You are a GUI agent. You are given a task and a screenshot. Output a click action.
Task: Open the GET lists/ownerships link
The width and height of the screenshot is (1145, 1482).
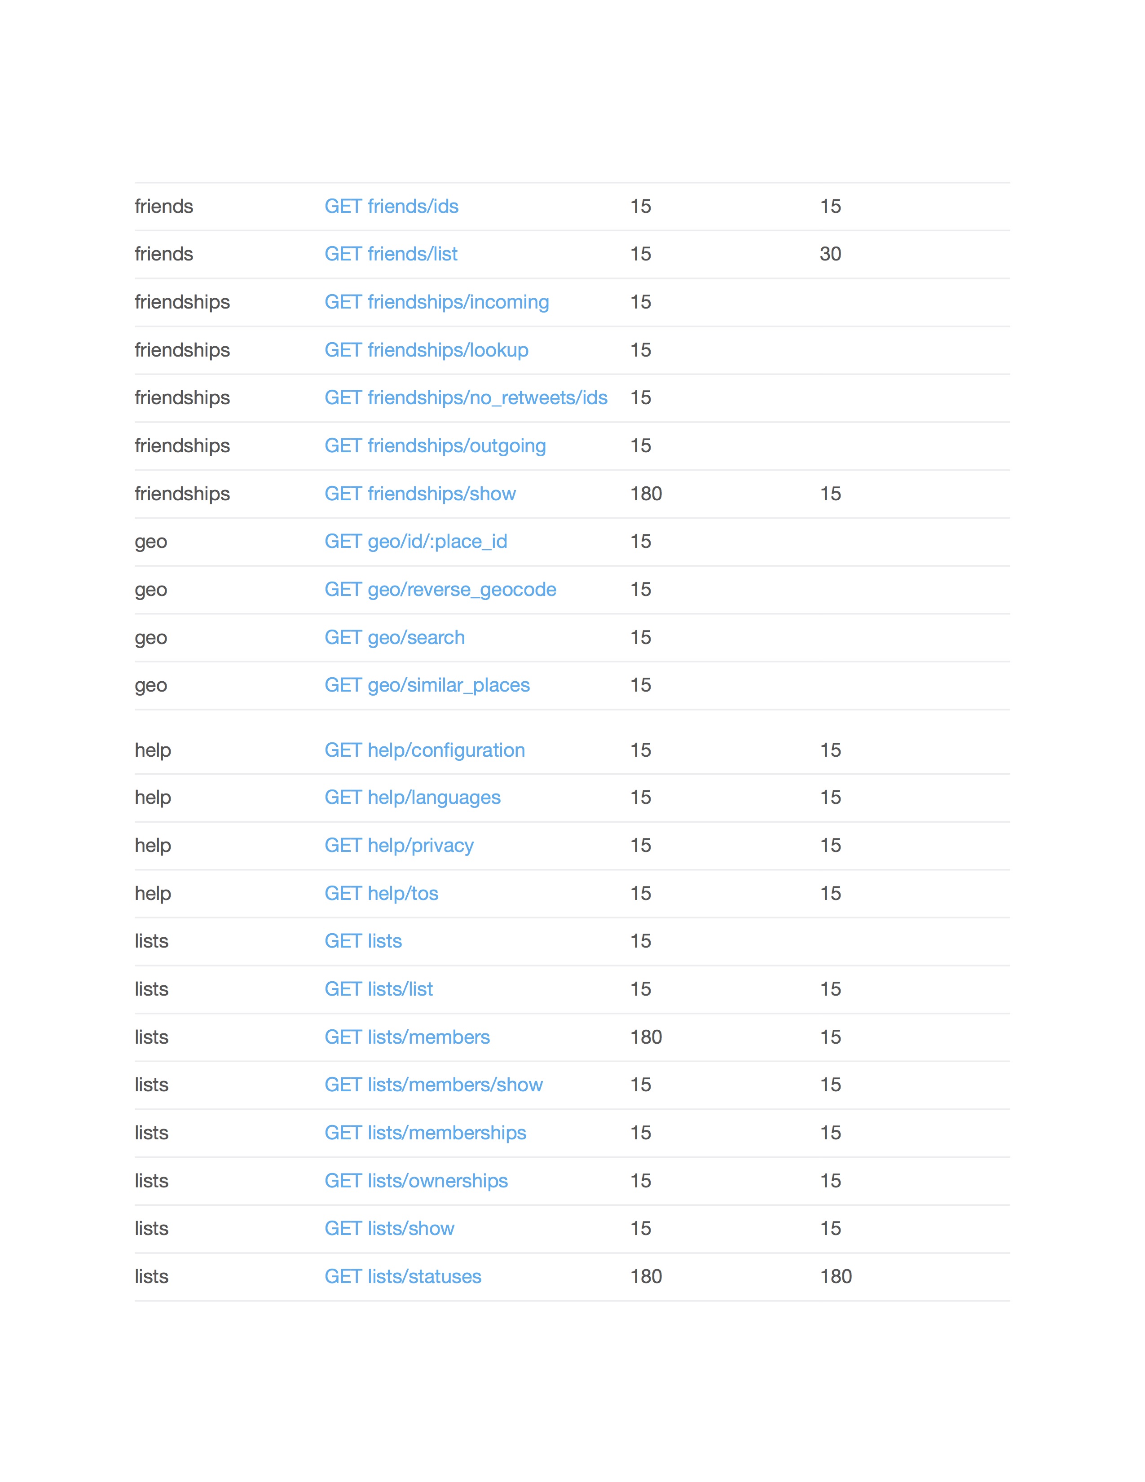pos(416,1182)
